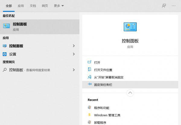Expand the 设置 result arrow

click(74, 54)
